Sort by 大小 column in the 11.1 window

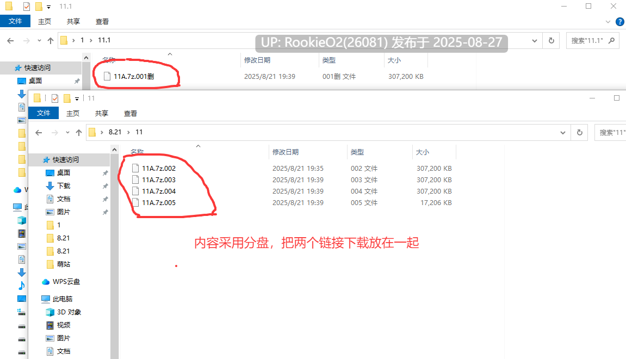tap(394, 60)
